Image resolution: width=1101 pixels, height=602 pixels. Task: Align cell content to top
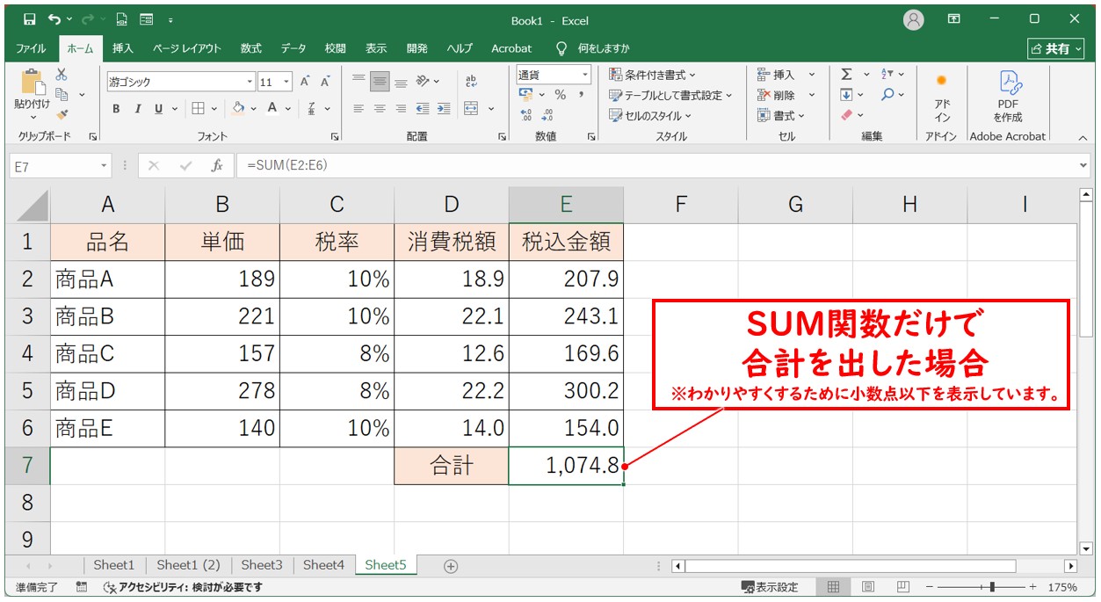point(359,82)
